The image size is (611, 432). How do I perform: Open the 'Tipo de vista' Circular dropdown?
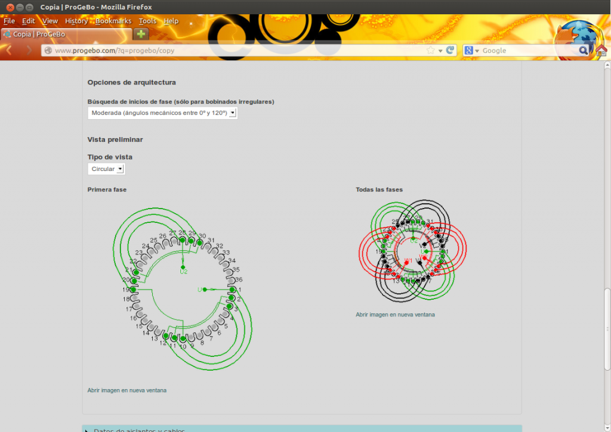click(x=106, y=169)
